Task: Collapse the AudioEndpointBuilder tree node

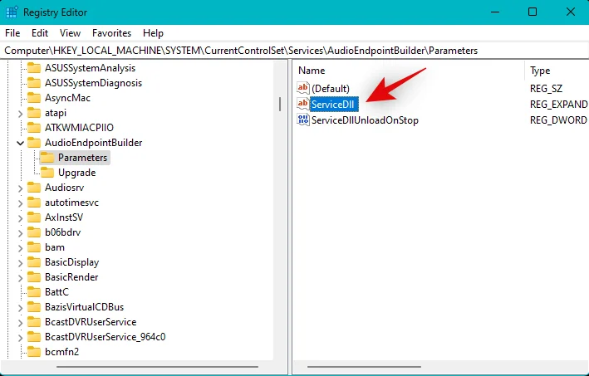Action: [x=21, y=143]
